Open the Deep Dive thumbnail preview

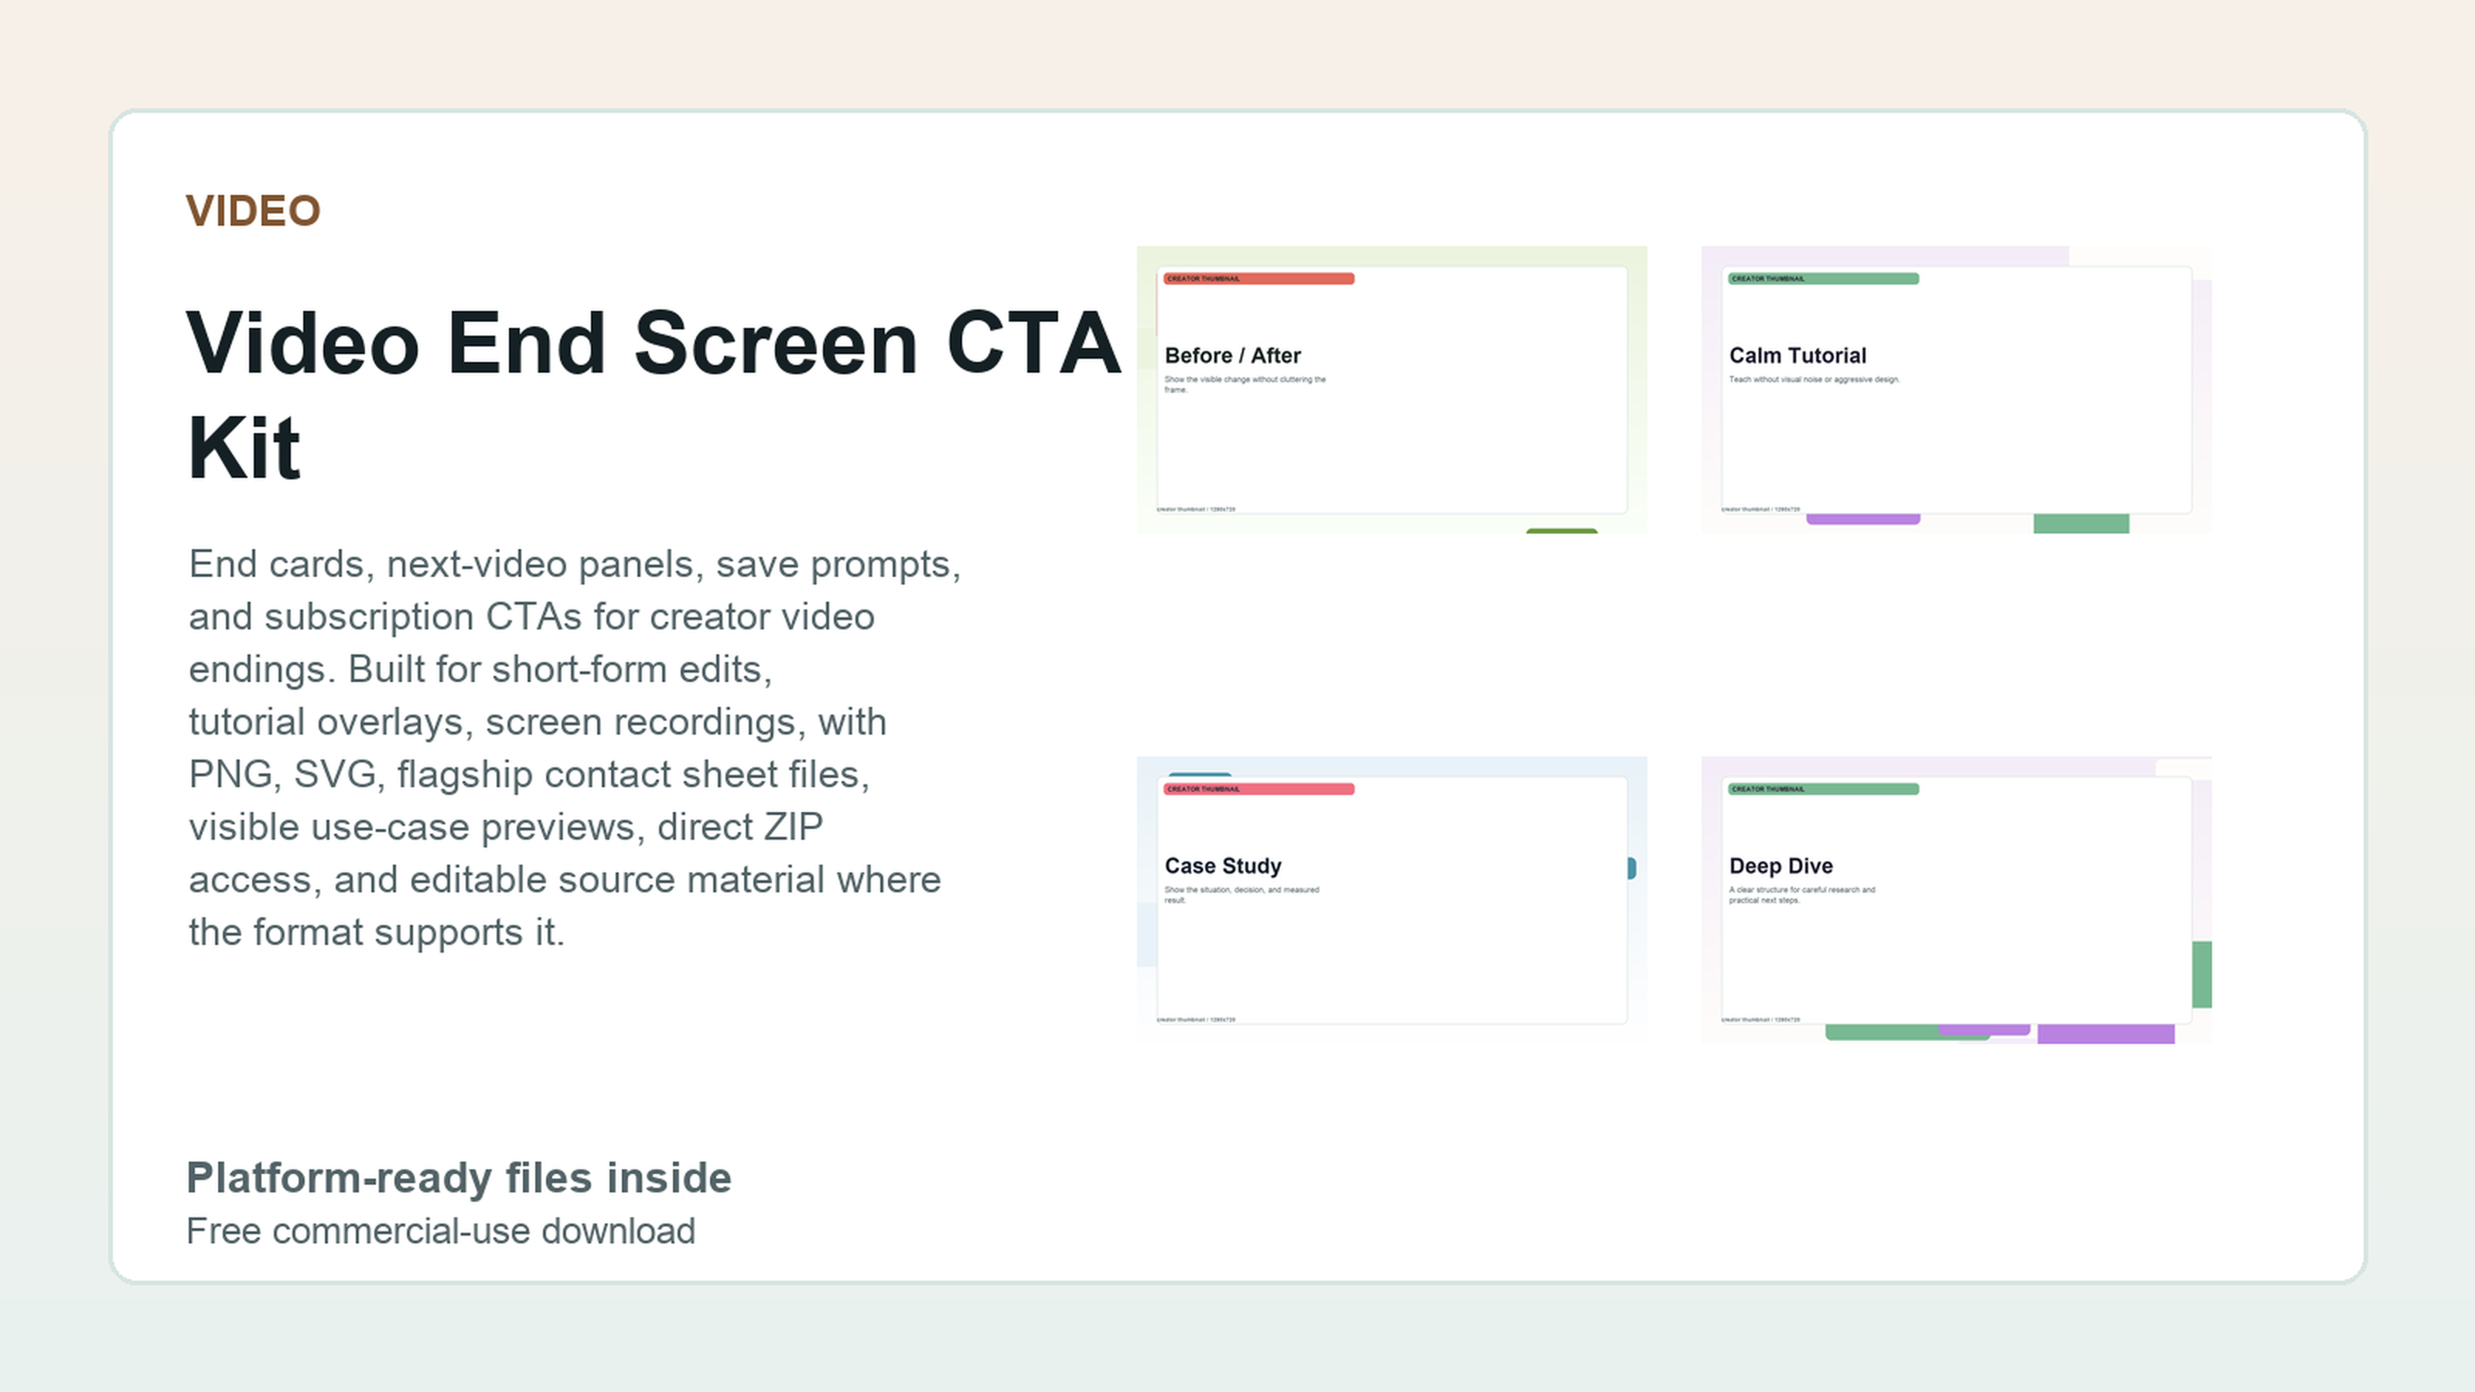pyautogui.click(x=1956, y=899)
